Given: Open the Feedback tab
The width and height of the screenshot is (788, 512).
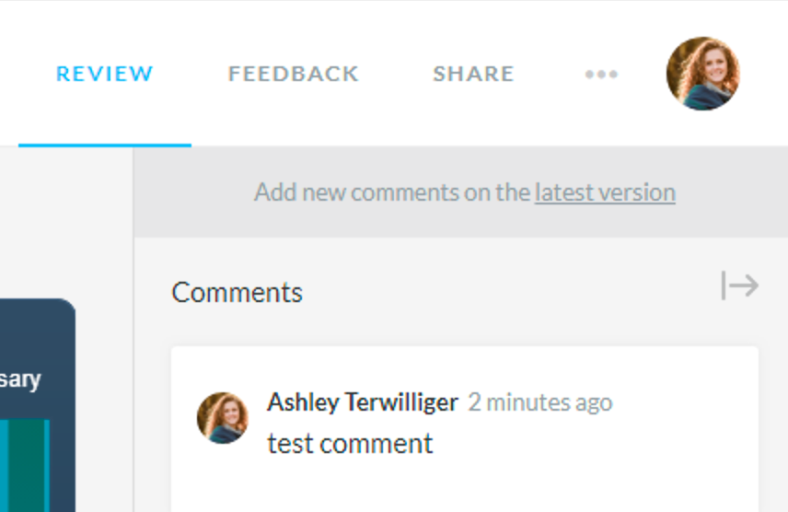Looking at the screenshot, I should click(x=294, y=74).
